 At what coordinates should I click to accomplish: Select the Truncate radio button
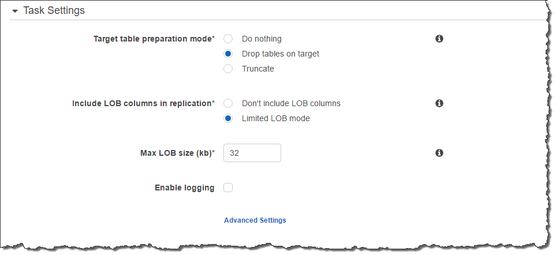(228, 69)
